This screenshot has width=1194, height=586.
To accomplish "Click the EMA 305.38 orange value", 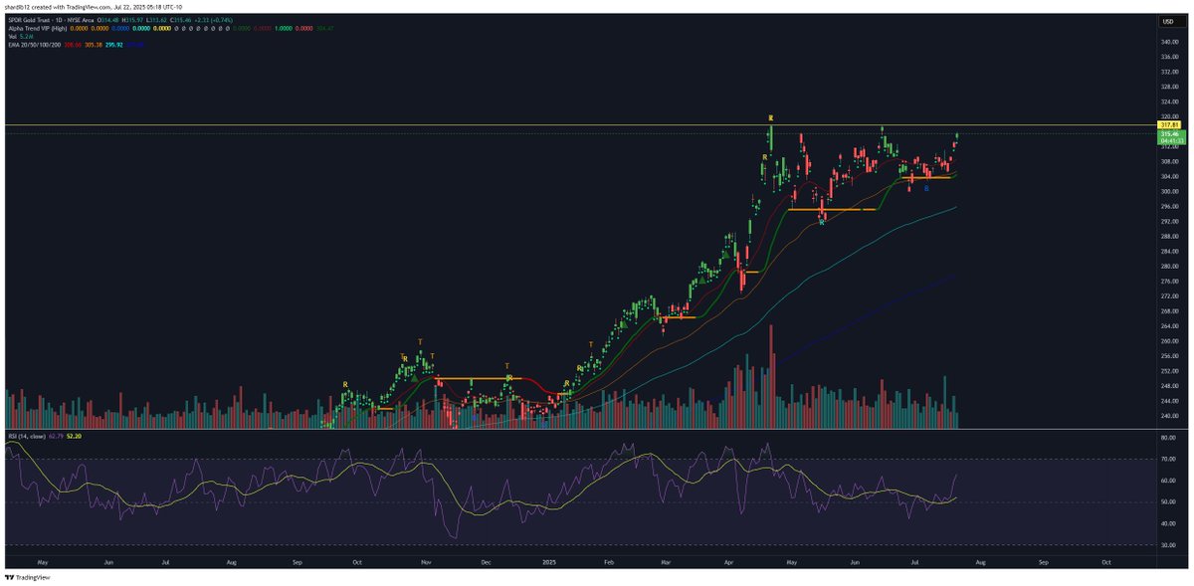I will click(94, 45).
